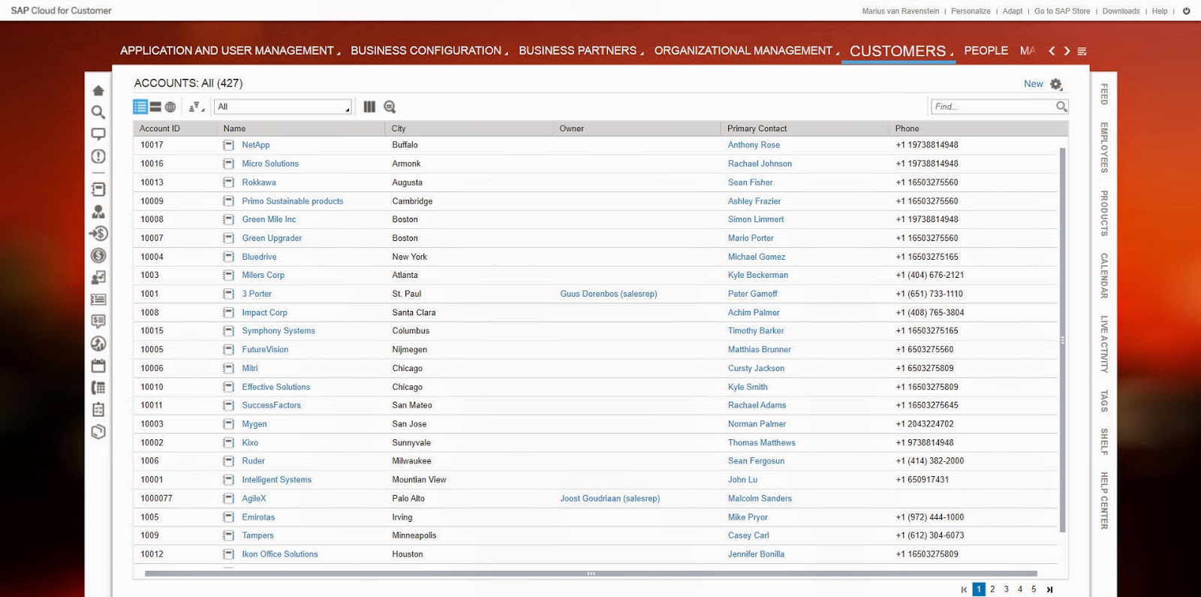Click the horizontal table scrollbar

click(x=591, y=573)
